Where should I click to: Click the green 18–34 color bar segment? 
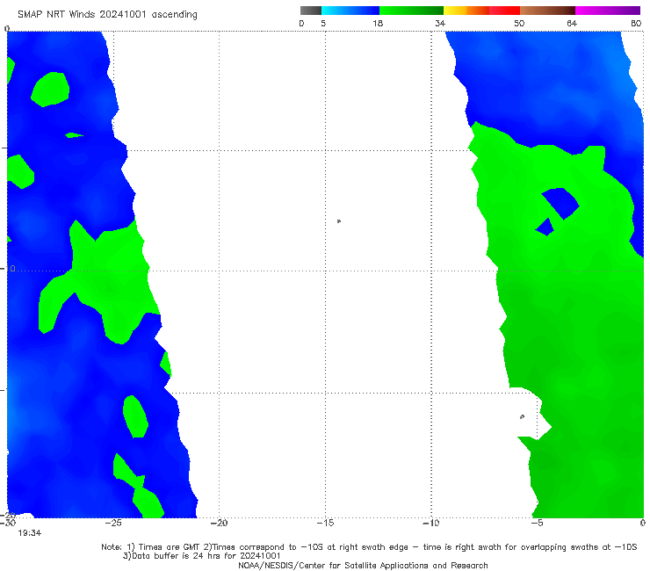click(411, 11)
